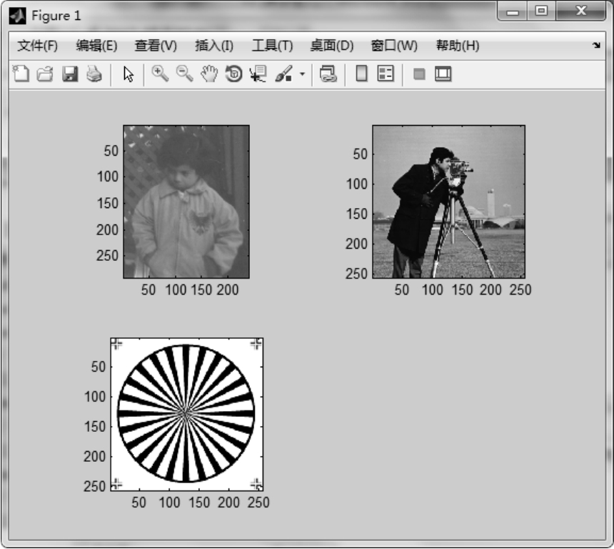Viewport: 614px width, 549px height.
Task: Open the 文件(F) menu
Action: tap(37, 46)
